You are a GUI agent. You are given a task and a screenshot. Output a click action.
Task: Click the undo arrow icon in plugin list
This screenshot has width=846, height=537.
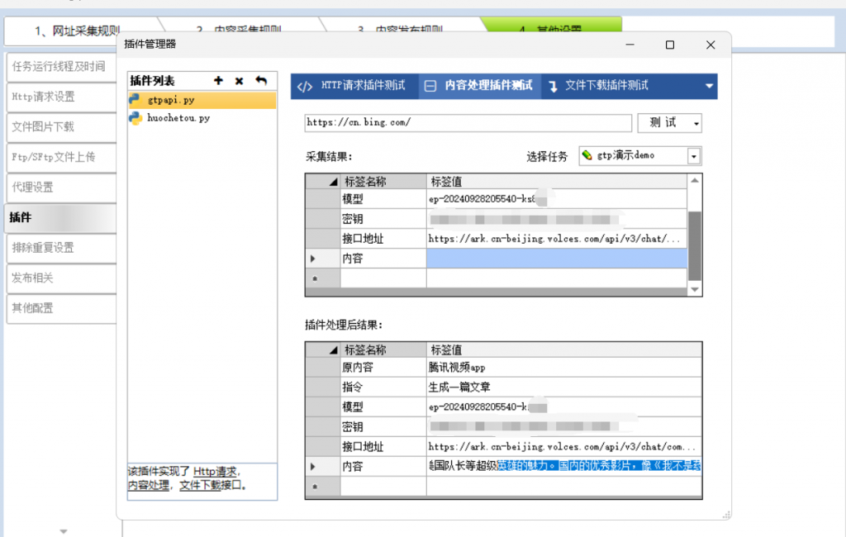(261, 81)
